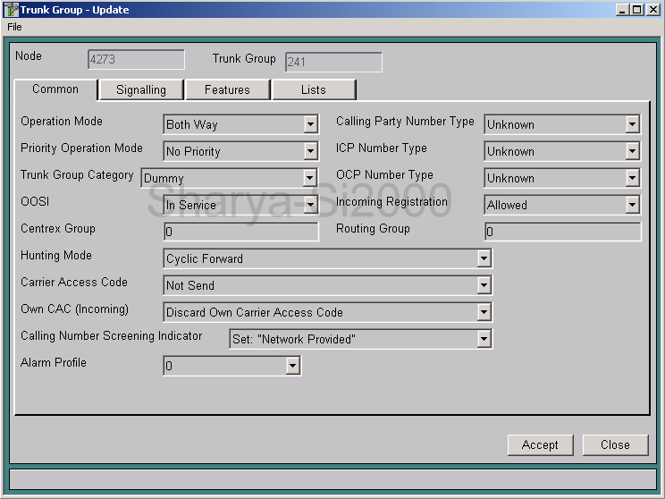
Task: Click the Routing Group input field
Action: [562, 232]
